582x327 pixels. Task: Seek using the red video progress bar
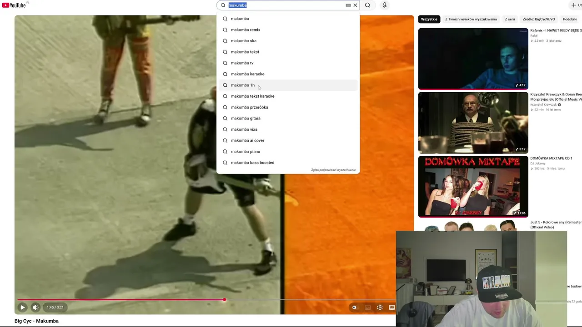click(207, 300)
